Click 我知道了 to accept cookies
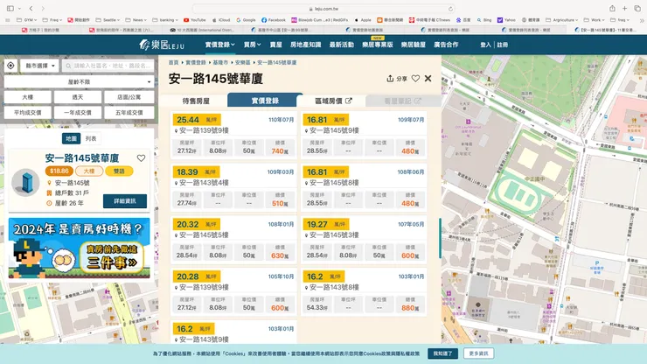647x364 pixels. [442, 353]
